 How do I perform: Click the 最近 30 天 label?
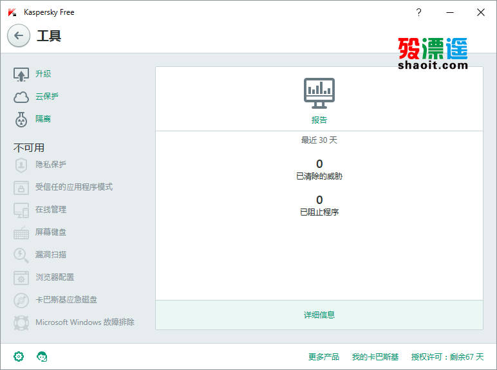(x=319, y=140)
